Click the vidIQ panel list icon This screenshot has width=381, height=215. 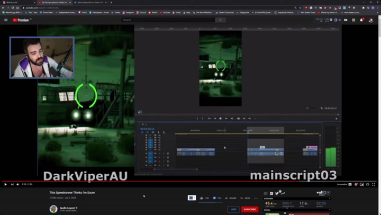tap(266, 193)
